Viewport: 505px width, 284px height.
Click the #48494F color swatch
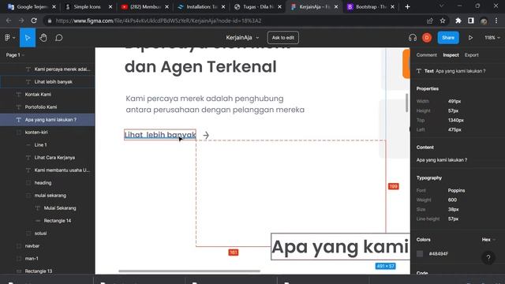pos(420,254)
